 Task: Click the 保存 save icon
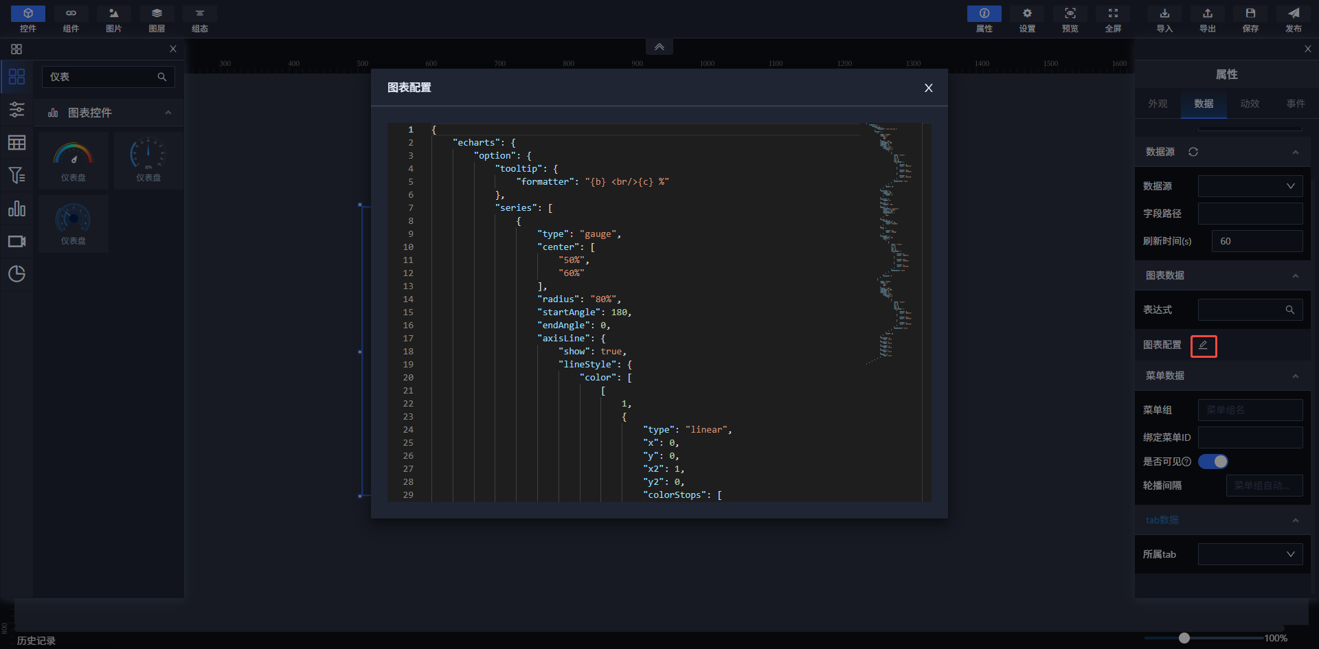1250,19
